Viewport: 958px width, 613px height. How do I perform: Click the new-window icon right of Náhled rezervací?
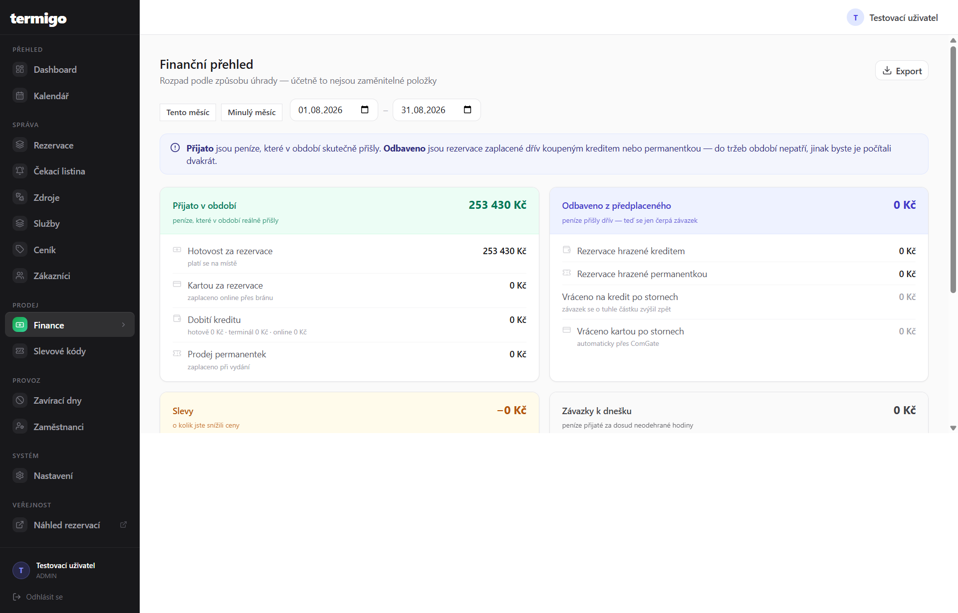tap(123, 525)
